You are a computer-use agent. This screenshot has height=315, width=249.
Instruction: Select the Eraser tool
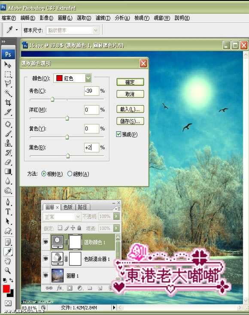pos(8,162)
